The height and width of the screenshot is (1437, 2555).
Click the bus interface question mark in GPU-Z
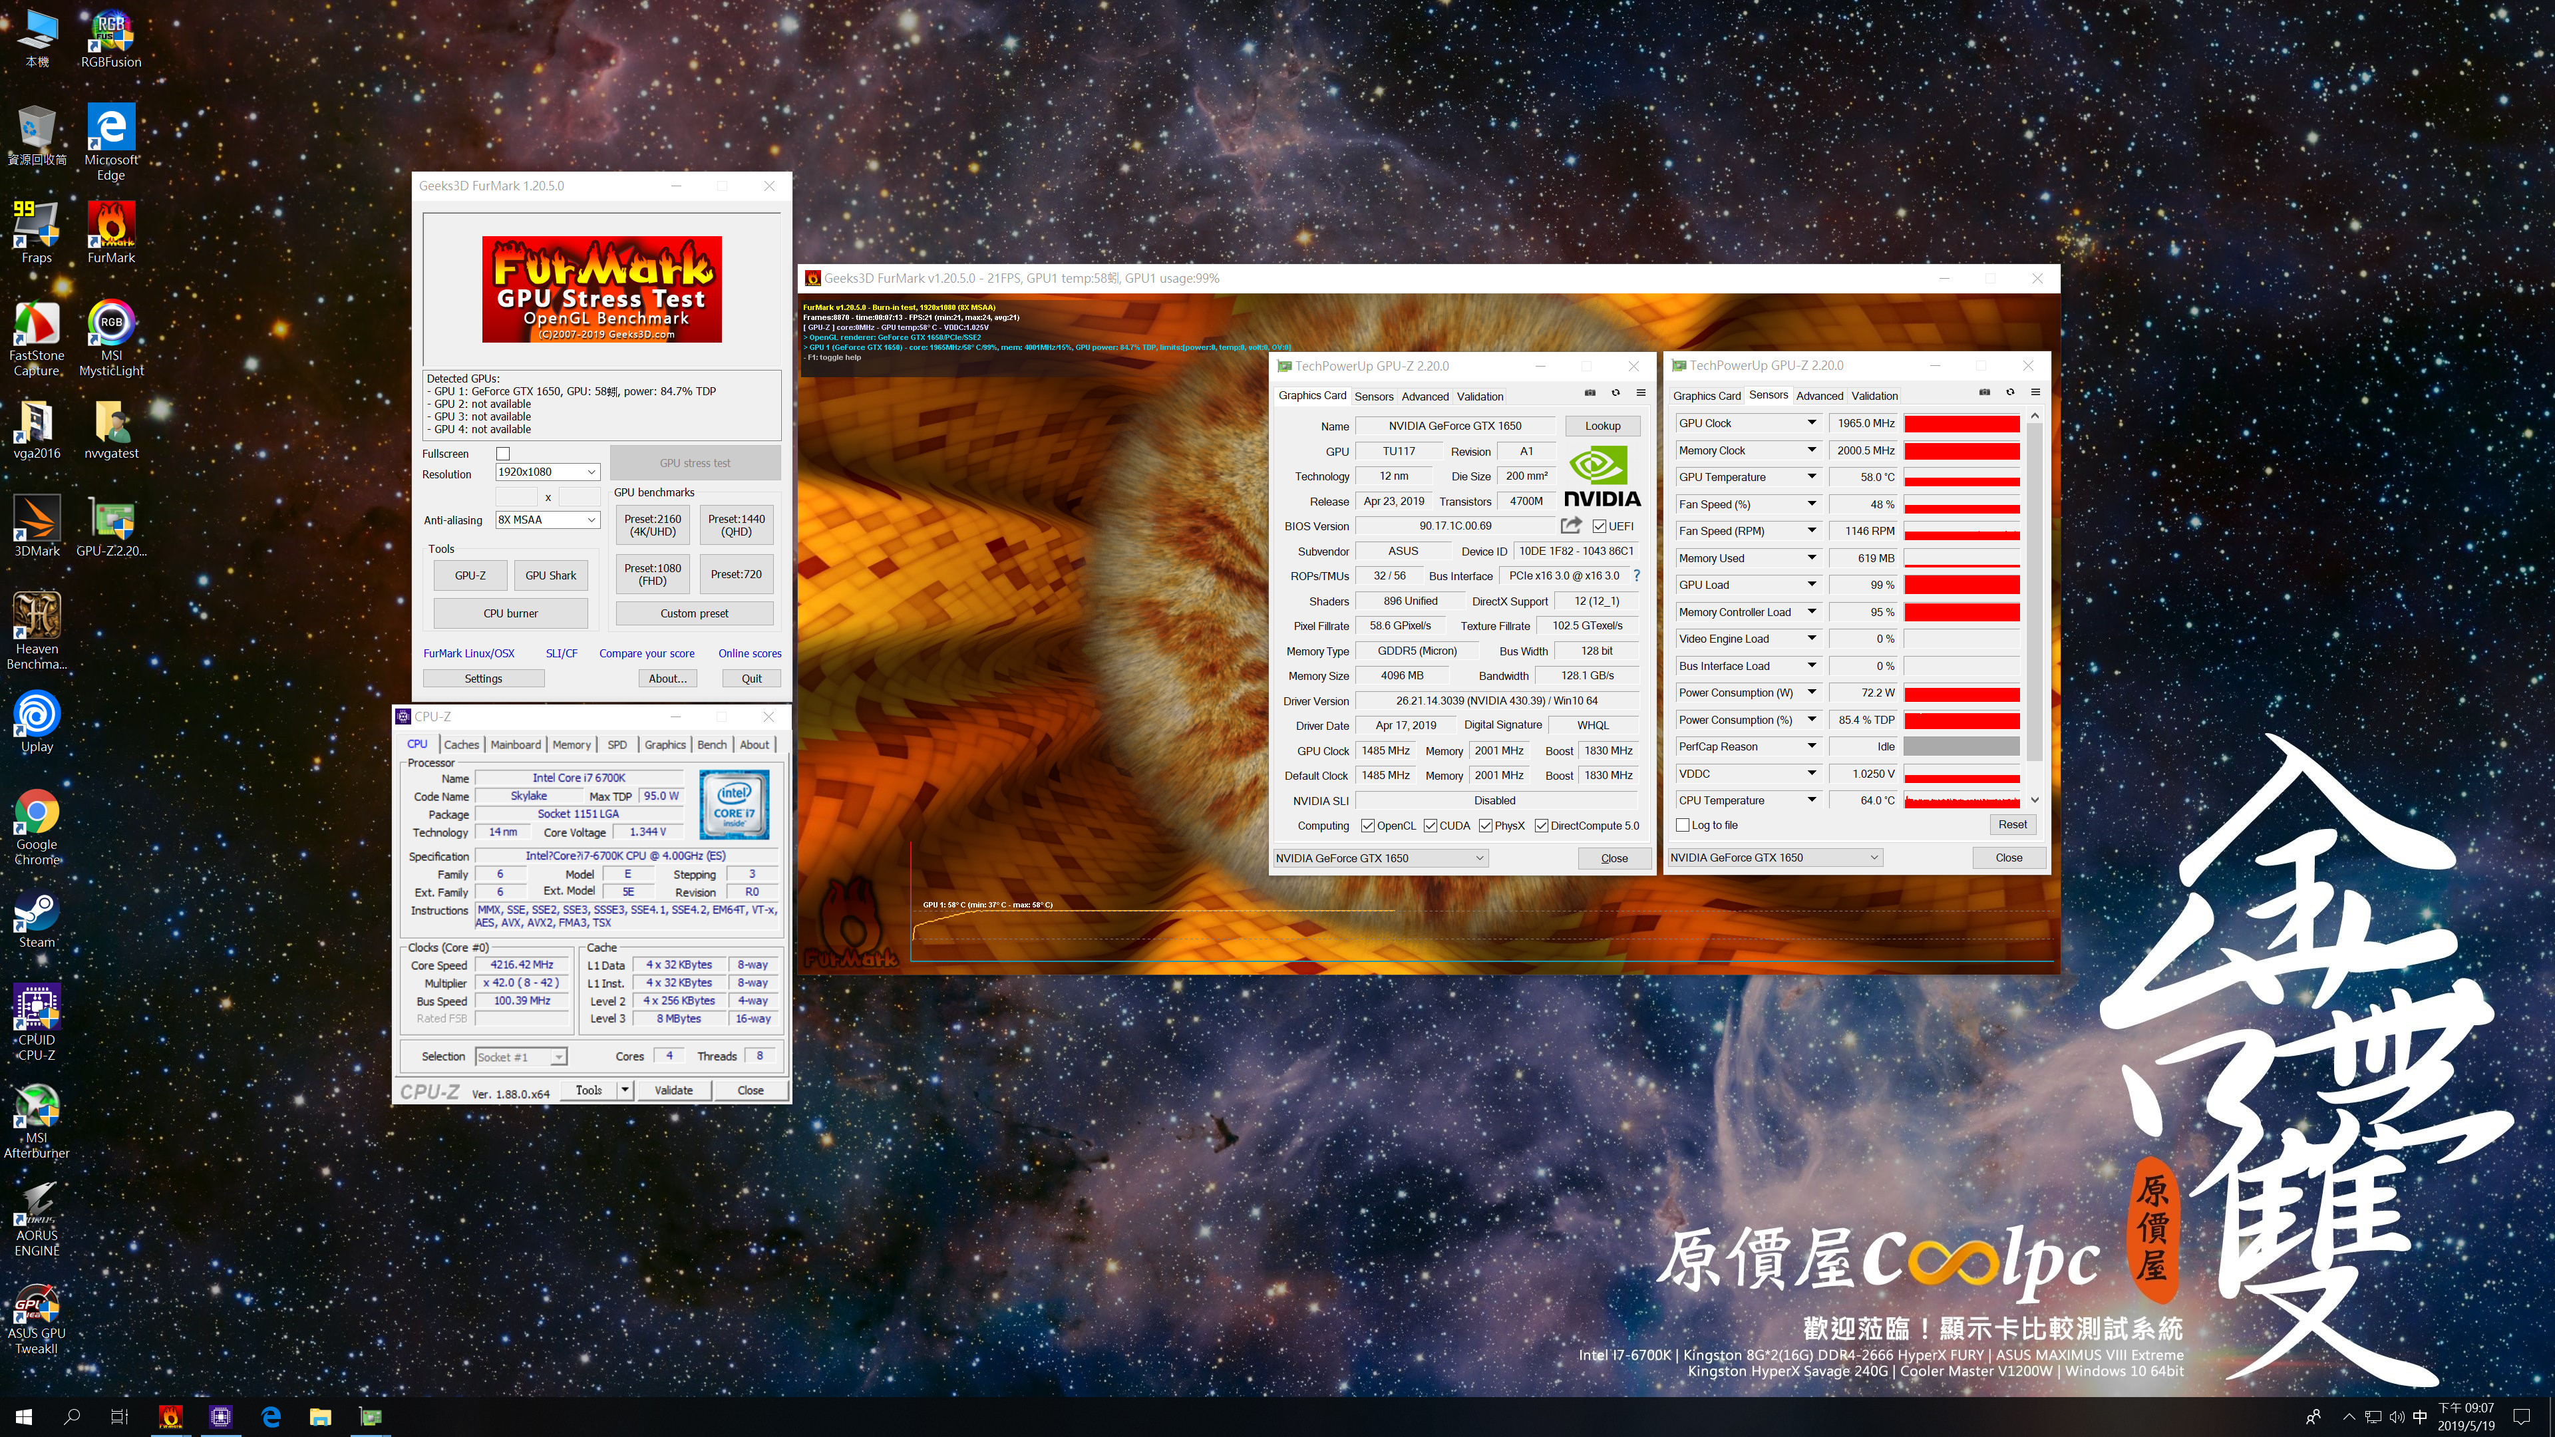pyautogui.click(x=1637, y=575)
